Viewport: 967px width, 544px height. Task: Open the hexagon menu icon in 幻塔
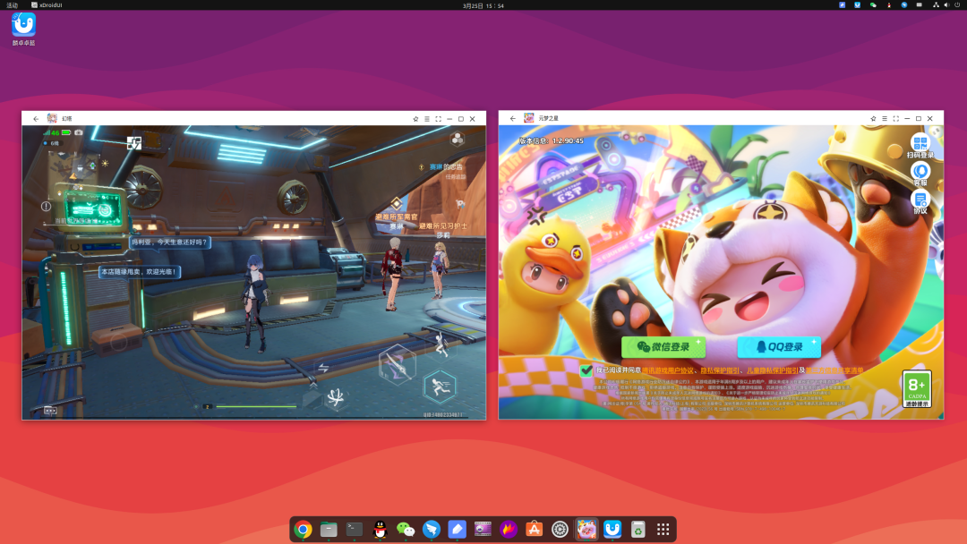pyautogui.click(x=457, y=140)
